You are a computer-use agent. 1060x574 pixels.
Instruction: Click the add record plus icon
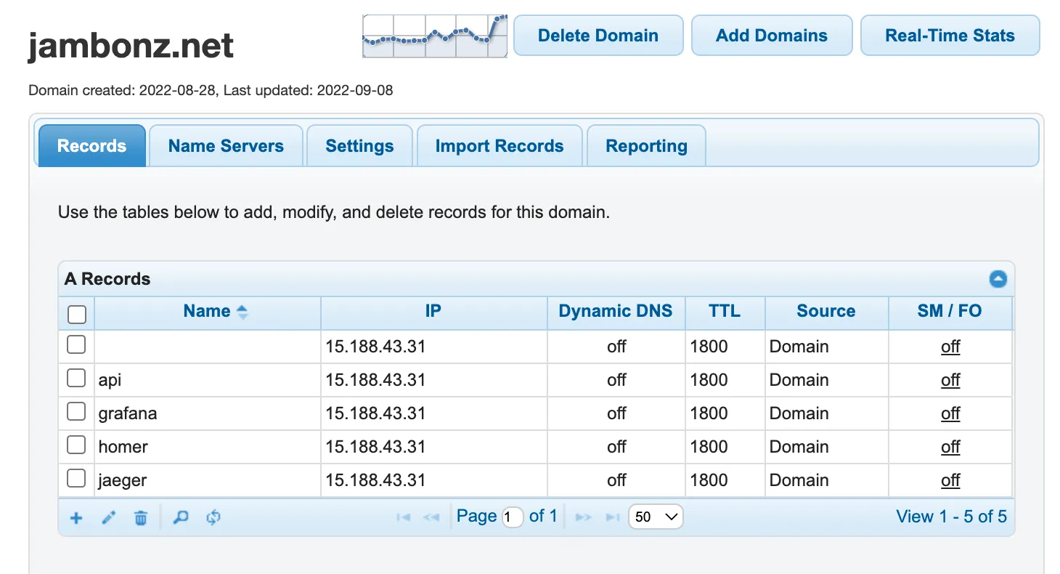coord(76,517)
